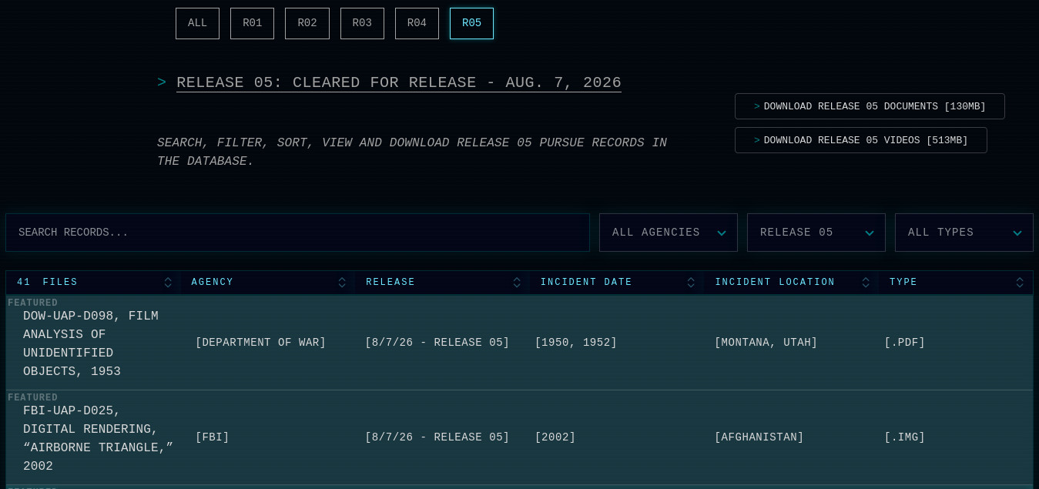Click the Agency column header label
The width and height of the screenshot is (1039, 489).
click(x=212, y=283)
